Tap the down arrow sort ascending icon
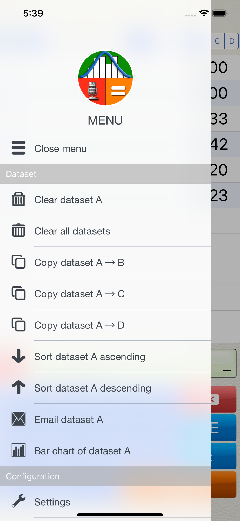Viewport: 240px width, 521px height. tap(18, 356)
